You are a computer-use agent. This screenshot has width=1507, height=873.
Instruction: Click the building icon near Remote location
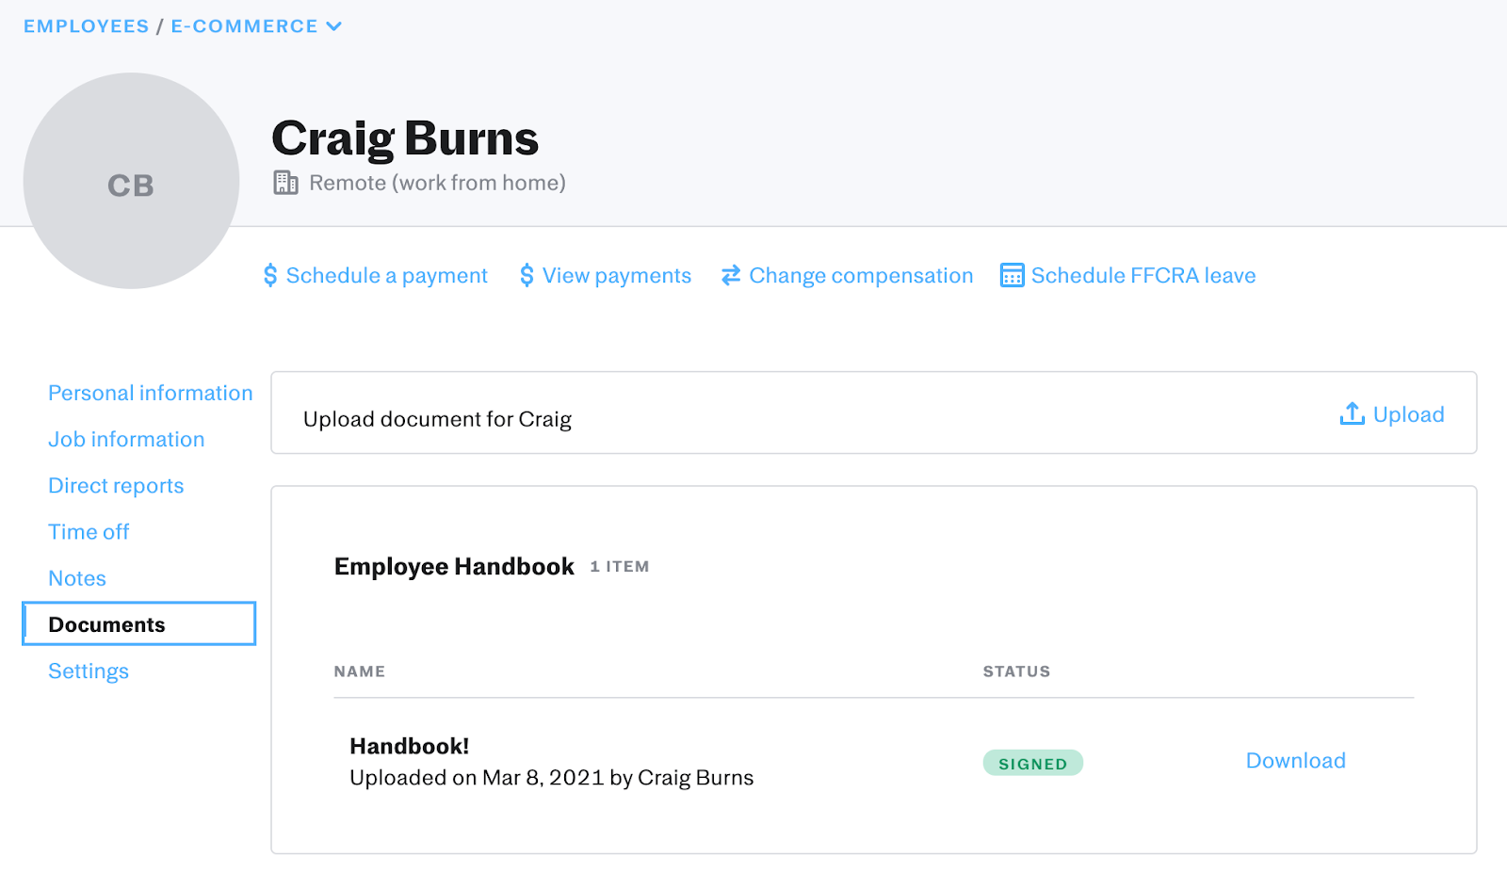(x=285, y=183)
